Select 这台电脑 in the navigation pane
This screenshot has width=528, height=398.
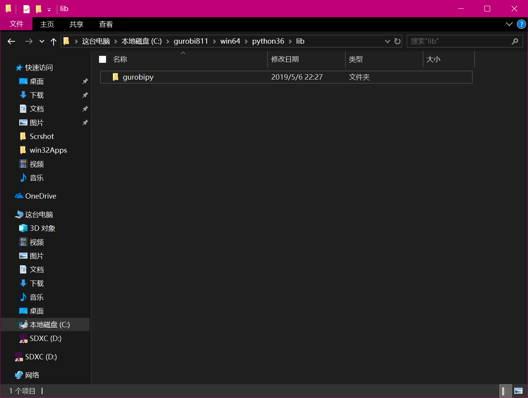point(39,215)
